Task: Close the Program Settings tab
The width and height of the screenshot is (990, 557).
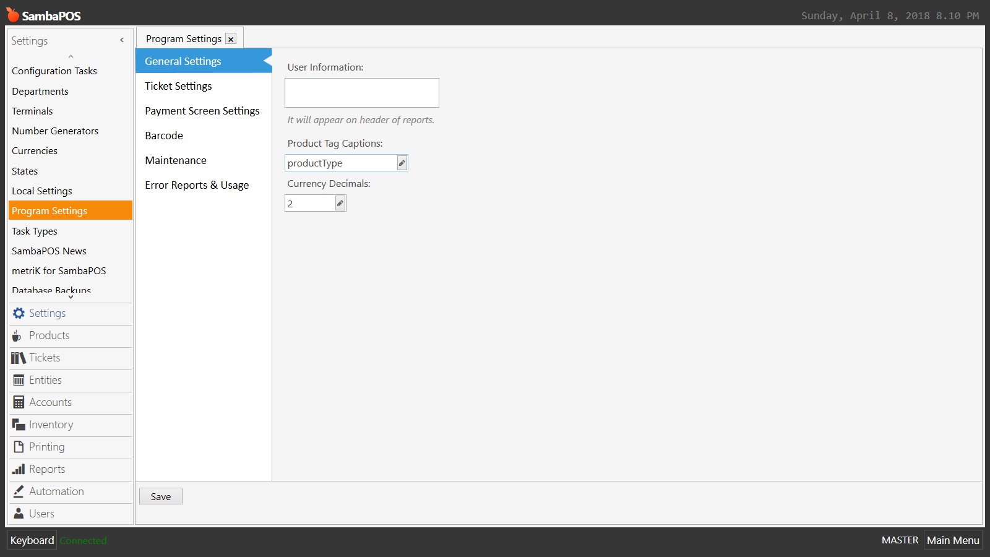Action: click(x=231, y=39)
